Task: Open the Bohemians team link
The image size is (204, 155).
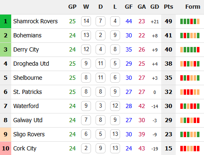Action: tap(27, 35)
